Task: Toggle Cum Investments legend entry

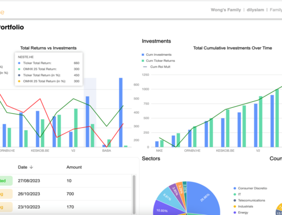Action: coord(157,55)
